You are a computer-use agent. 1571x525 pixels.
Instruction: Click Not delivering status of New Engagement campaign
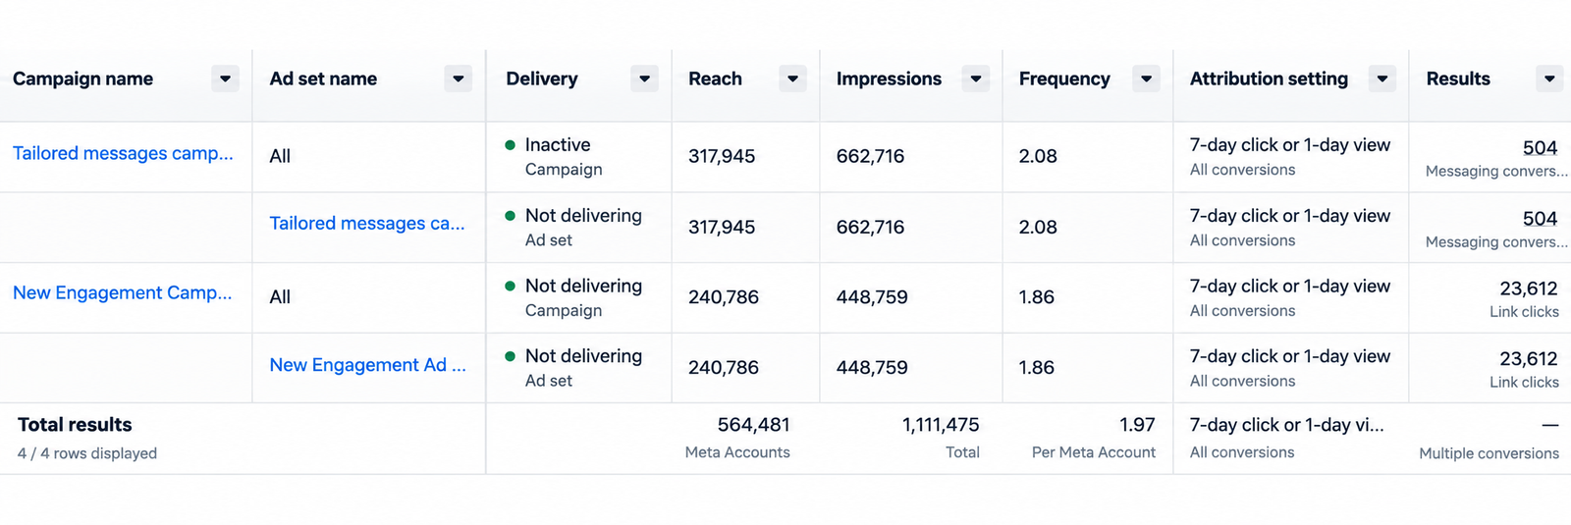tap(583, 287)
